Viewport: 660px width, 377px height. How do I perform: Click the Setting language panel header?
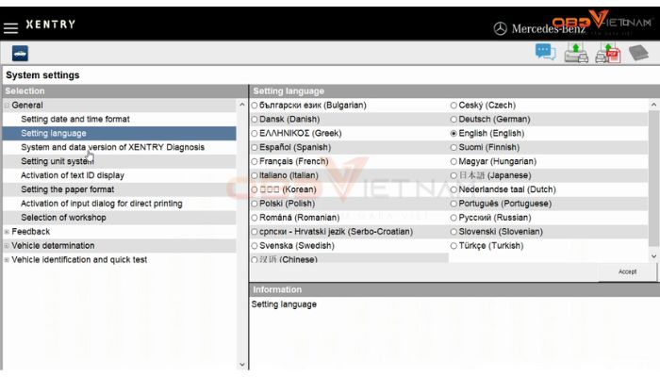454,91
